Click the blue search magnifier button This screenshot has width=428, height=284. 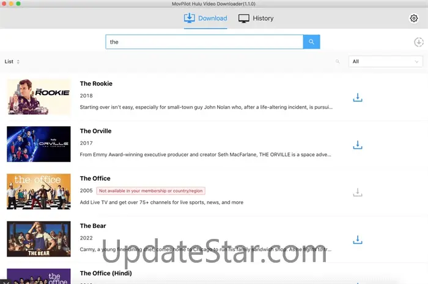tap(311, 42)
